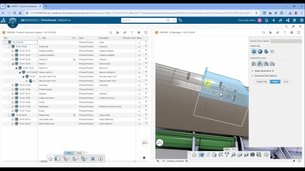Select the sphere shape type
Image resolution: width=305 pixels, height=171 pixels.
pos(260,51)
